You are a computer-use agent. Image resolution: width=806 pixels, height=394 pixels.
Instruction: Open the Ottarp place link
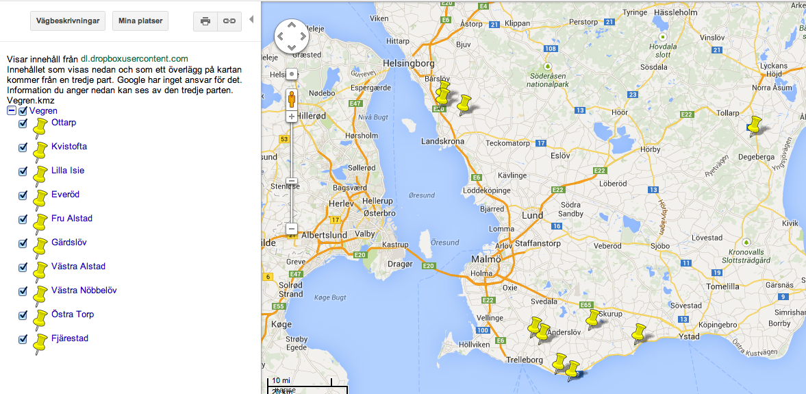click(64, 123)
